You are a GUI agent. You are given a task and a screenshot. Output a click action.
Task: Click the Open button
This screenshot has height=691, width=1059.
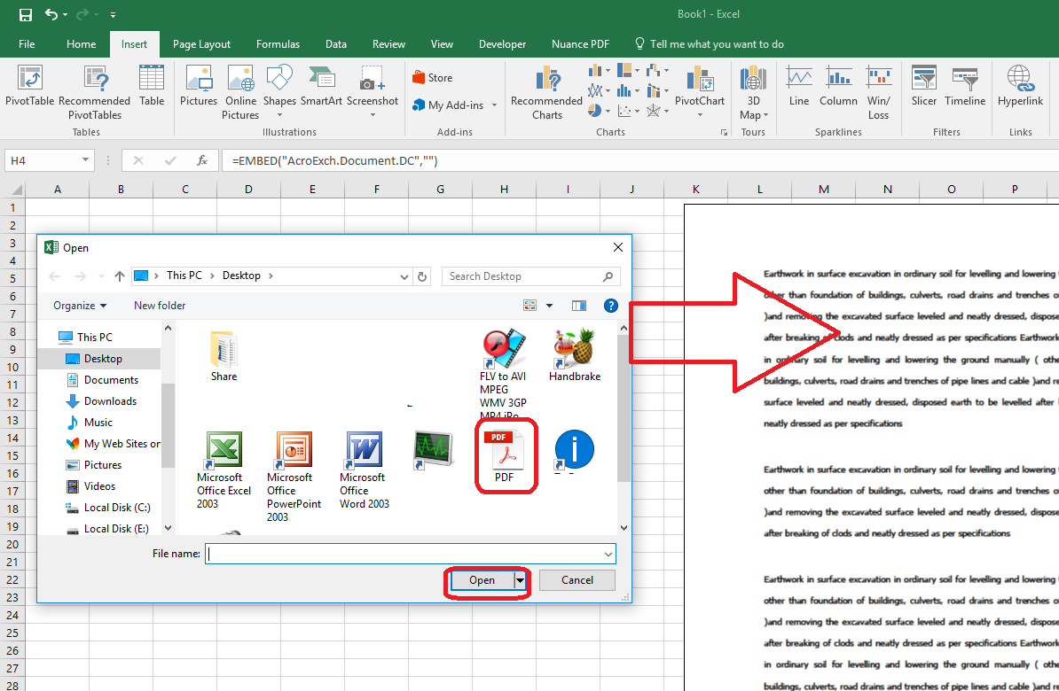tap(482, 580)
